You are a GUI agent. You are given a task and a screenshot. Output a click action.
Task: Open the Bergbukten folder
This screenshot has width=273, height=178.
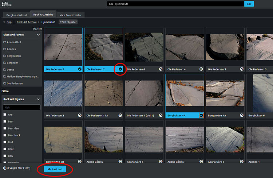pyautogui.click(x=12, y=56)
